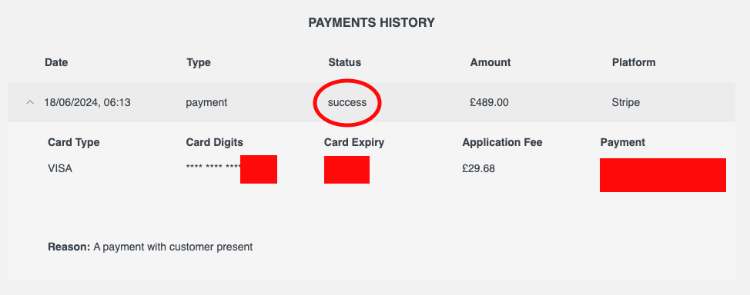Click the circled success status

click(x=347, y=102)
